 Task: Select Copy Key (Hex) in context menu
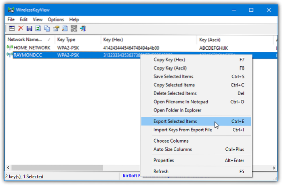pyautogui.click(x=169, y=59)
